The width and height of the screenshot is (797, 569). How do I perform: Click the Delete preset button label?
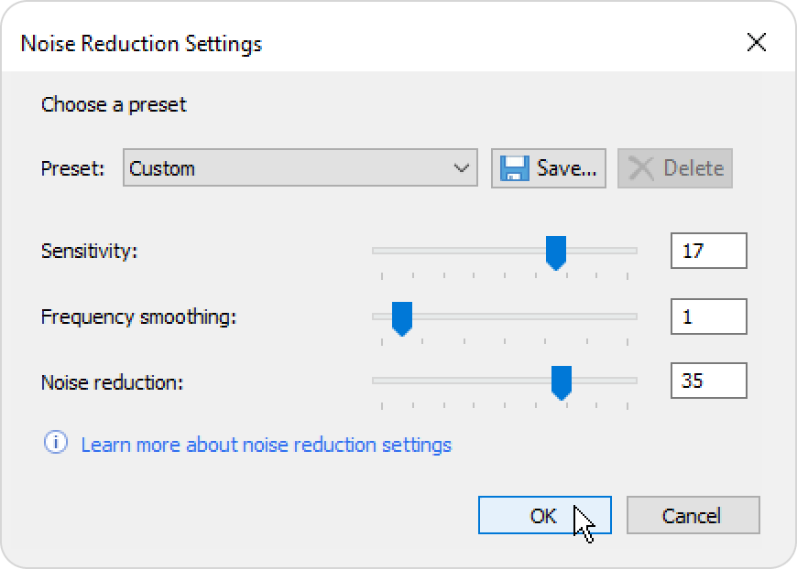pos(693,168)
